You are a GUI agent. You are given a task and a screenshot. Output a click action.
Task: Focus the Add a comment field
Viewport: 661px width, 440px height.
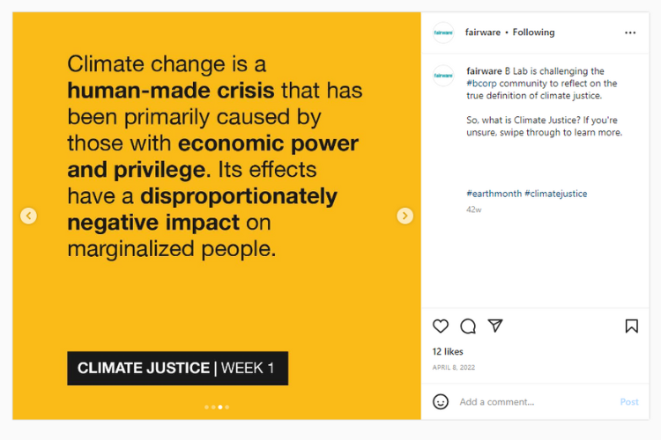535,401
